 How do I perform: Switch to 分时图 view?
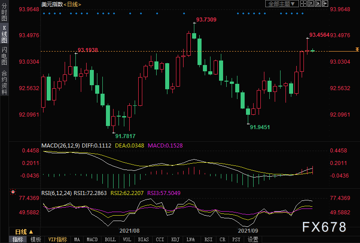click(x=4, y=12)
